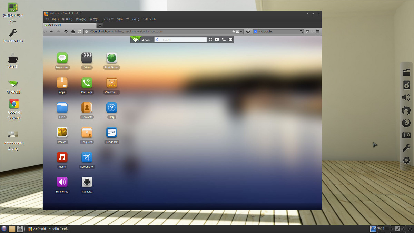Open the Recommended apps icon in AirDroid
The image size is (414, 233).
click(x=112, y=82)
